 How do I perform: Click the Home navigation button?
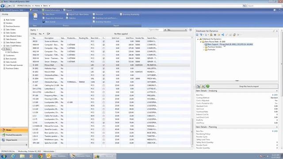tap(14, 130)
